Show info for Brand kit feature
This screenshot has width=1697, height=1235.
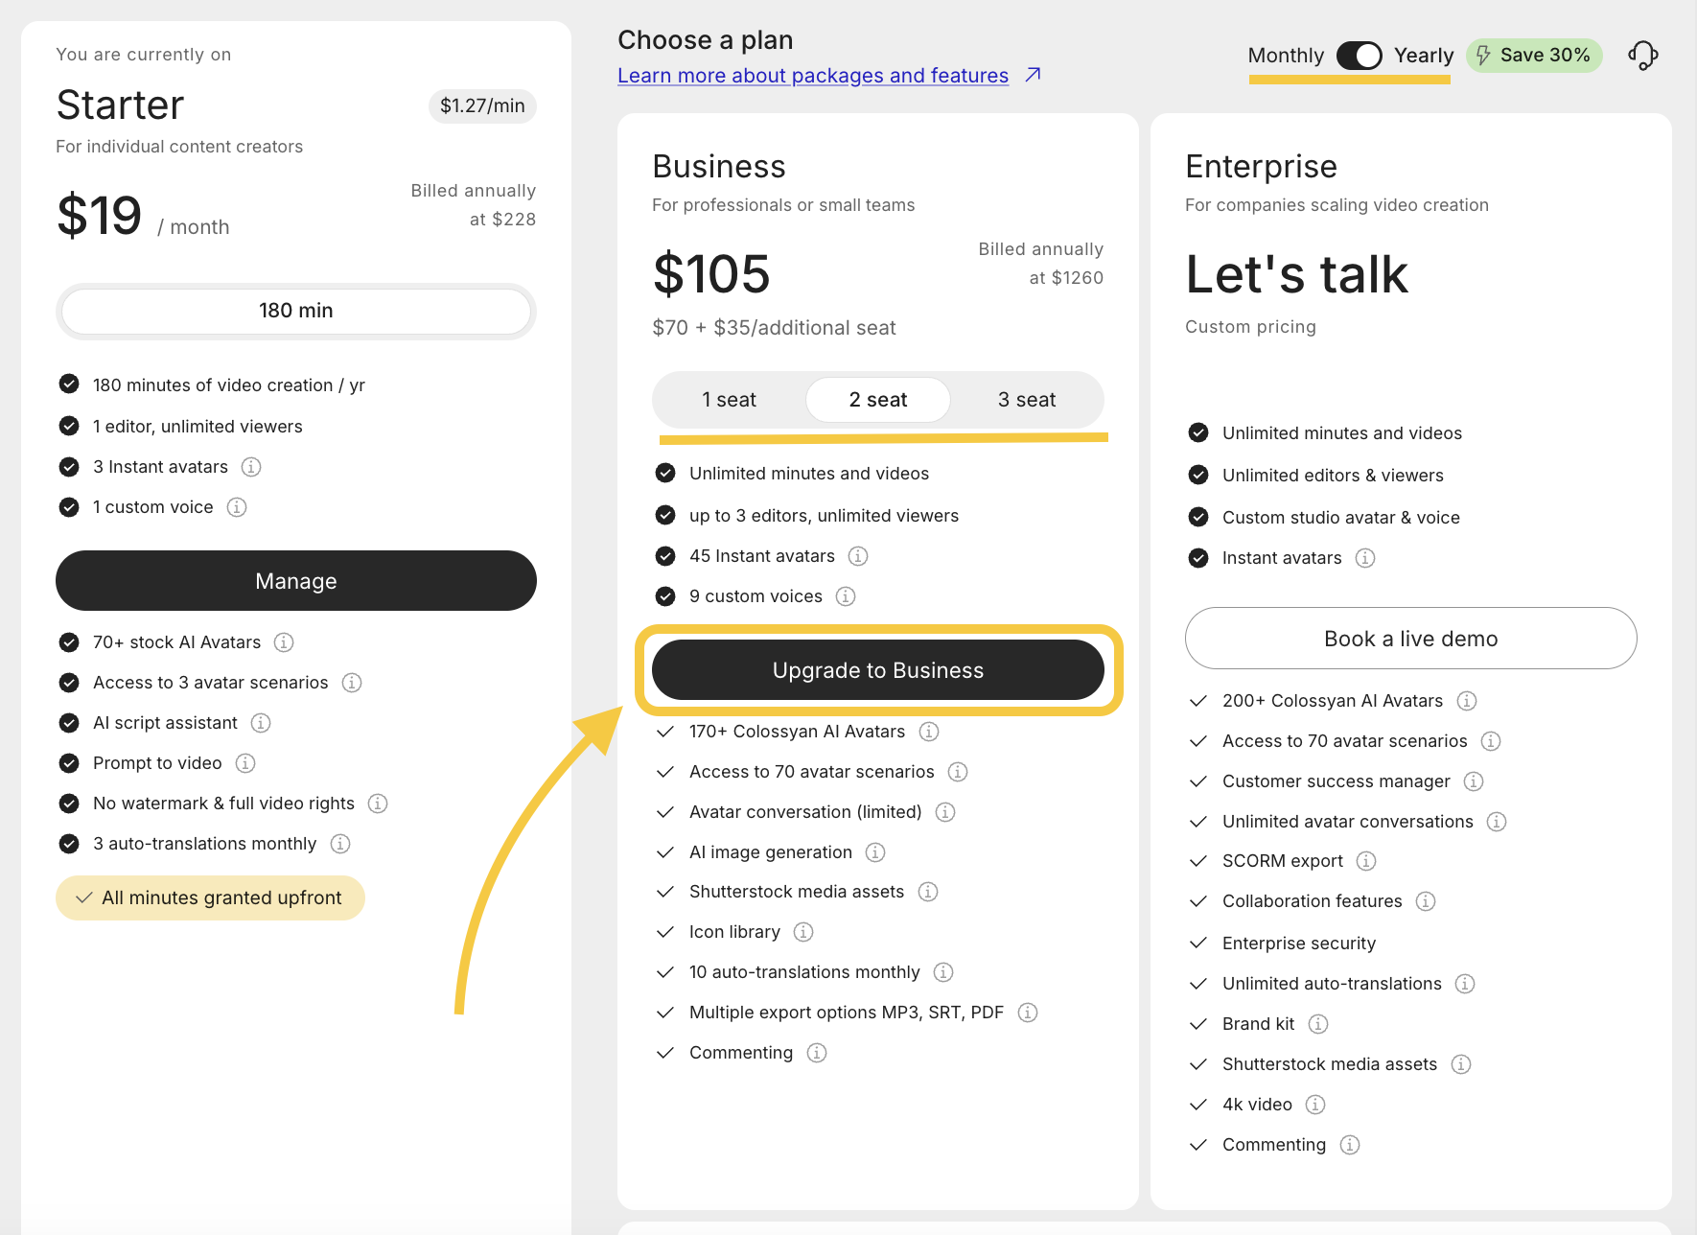[1318, 1024]
